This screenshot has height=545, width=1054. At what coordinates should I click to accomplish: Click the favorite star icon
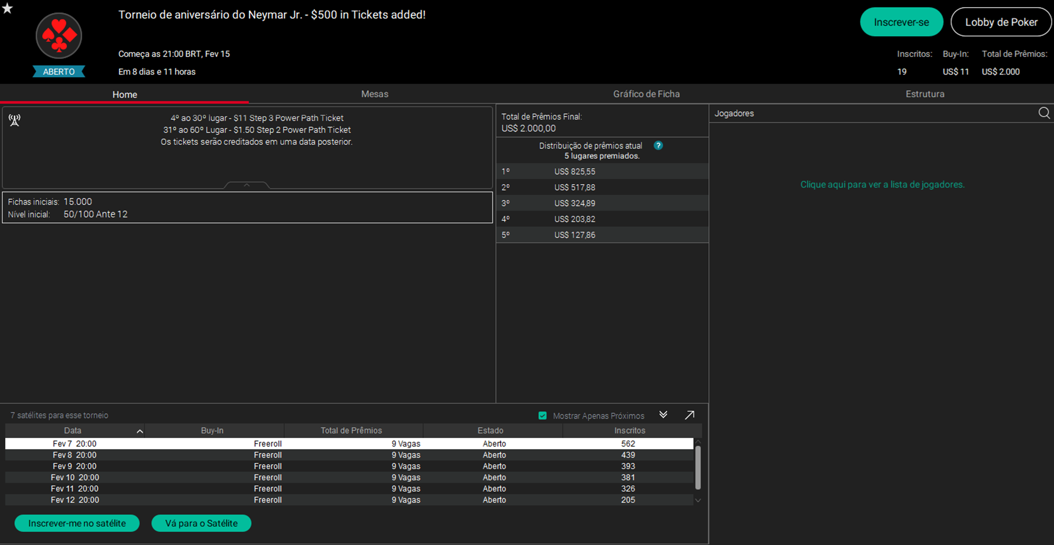(7, 8)
